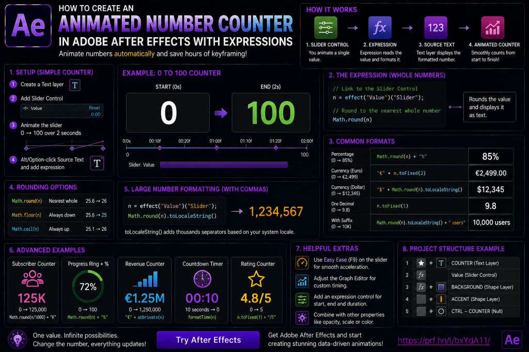Click the Math.round(n) line in section 2
Image resolution: width=529 pixels, height=352 pixels.
(352, 120)
